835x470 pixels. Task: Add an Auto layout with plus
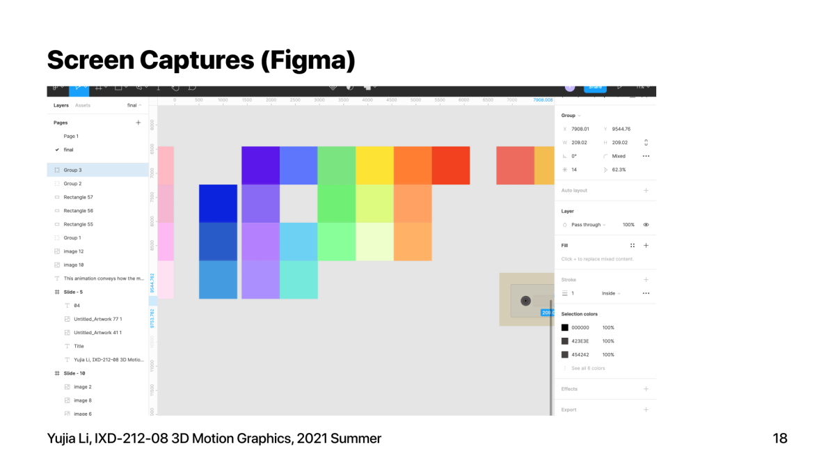tap(646, 190)
